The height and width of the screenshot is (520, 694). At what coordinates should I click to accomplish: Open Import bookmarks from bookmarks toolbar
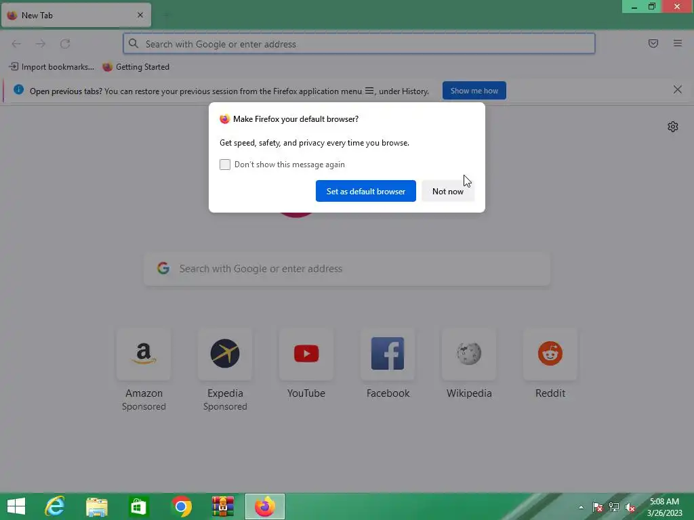click(x=52, y=67)
